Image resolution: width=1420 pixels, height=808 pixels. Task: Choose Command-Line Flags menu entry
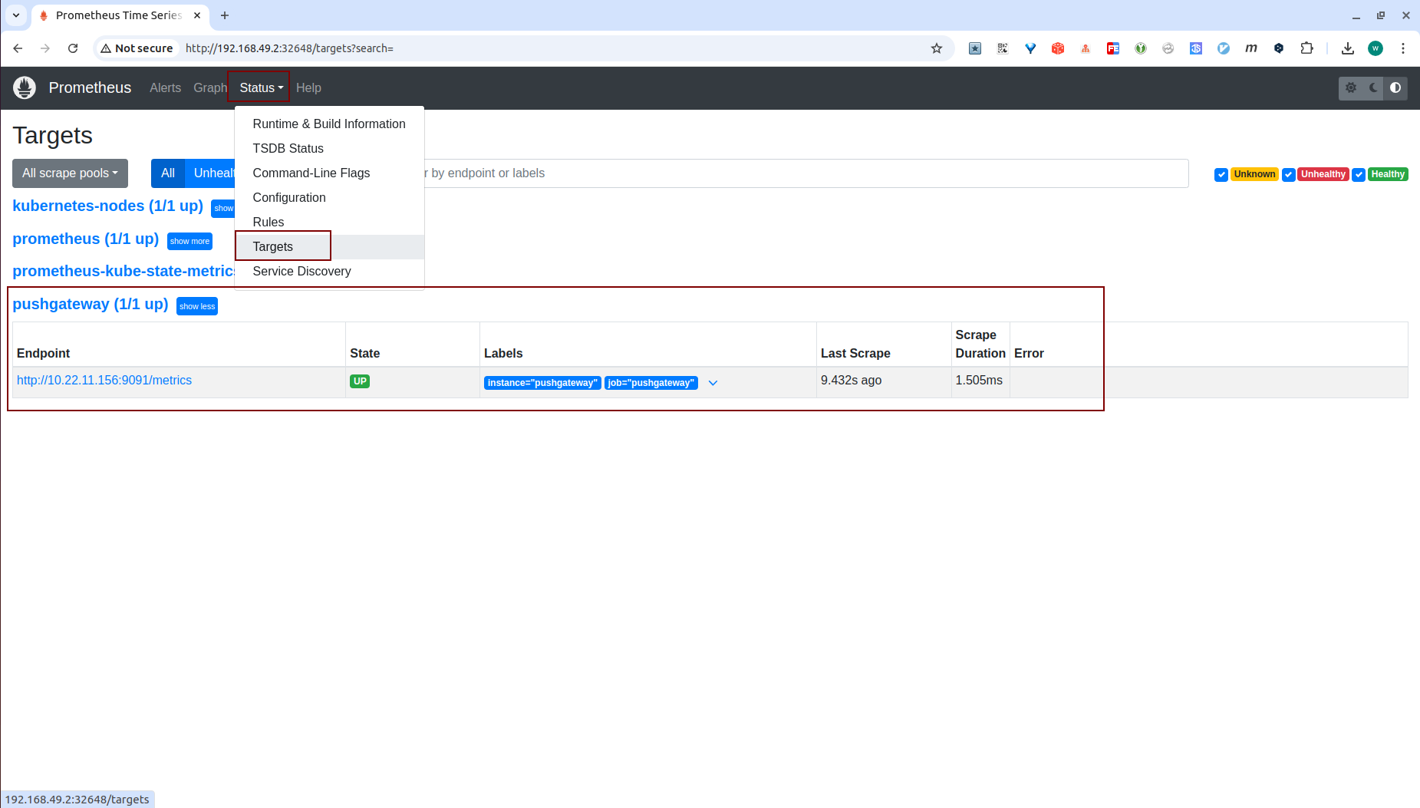pyautogui.click(x=329, y=173)
